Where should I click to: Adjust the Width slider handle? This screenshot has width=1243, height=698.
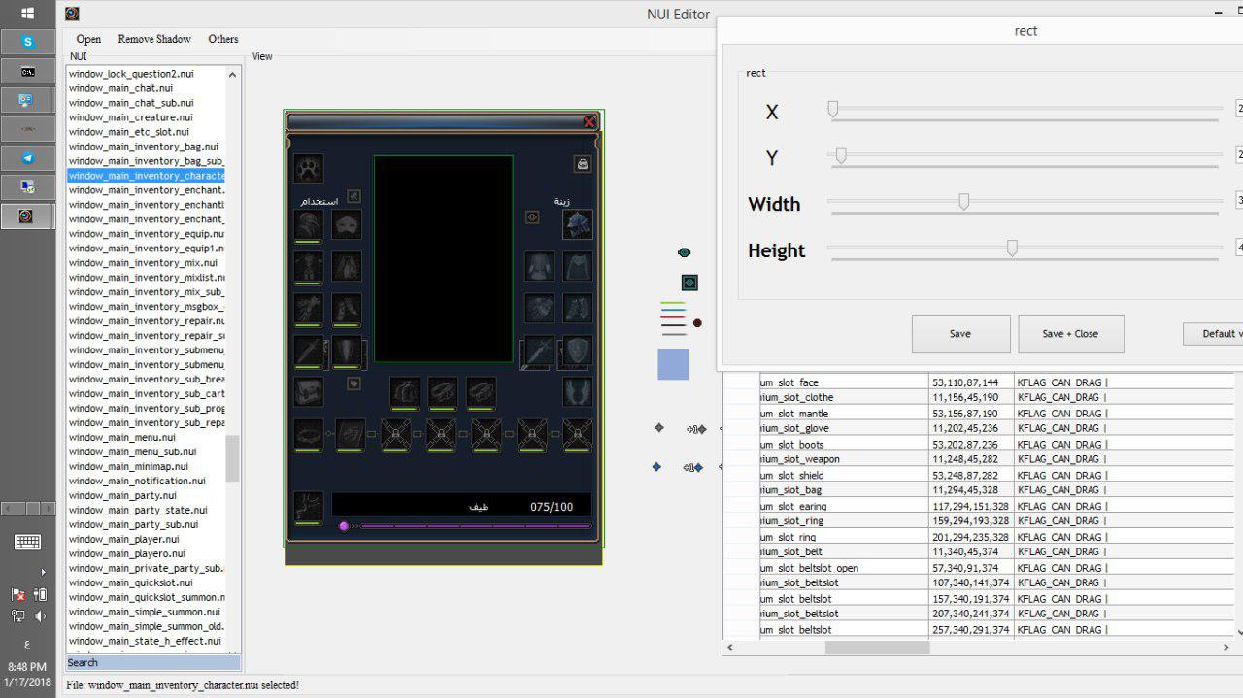point(964,201)
